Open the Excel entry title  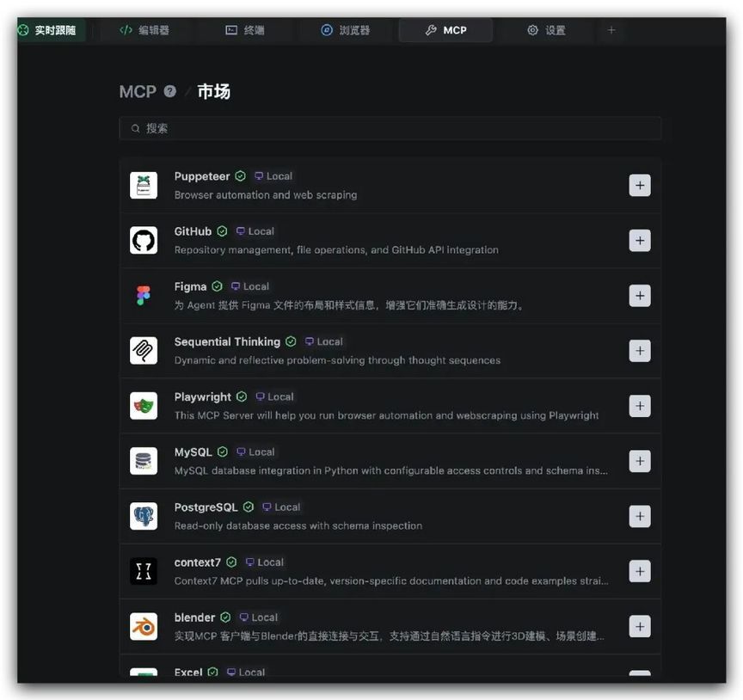tap(188, 672)
